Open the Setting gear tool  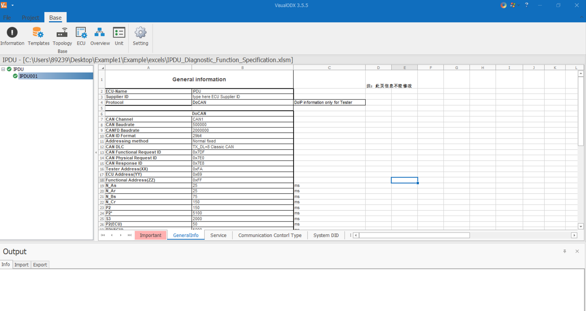140,36
